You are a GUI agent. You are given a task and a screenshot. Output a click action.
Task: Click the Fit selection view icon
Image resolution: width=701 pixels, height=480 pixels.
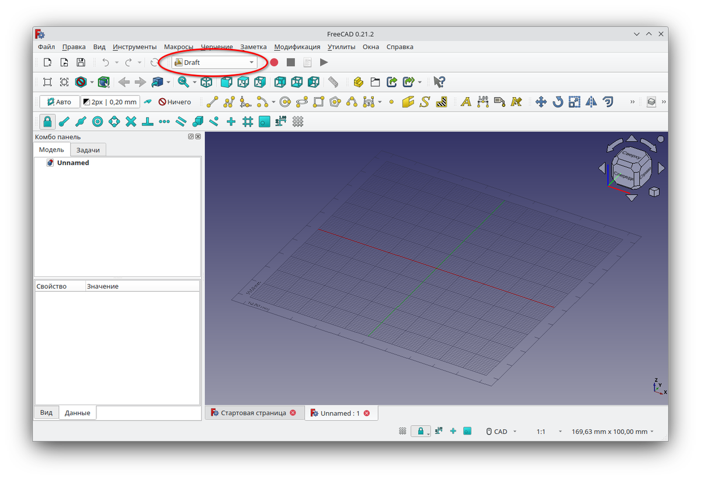pyautogui.click(x=64, y=82)
